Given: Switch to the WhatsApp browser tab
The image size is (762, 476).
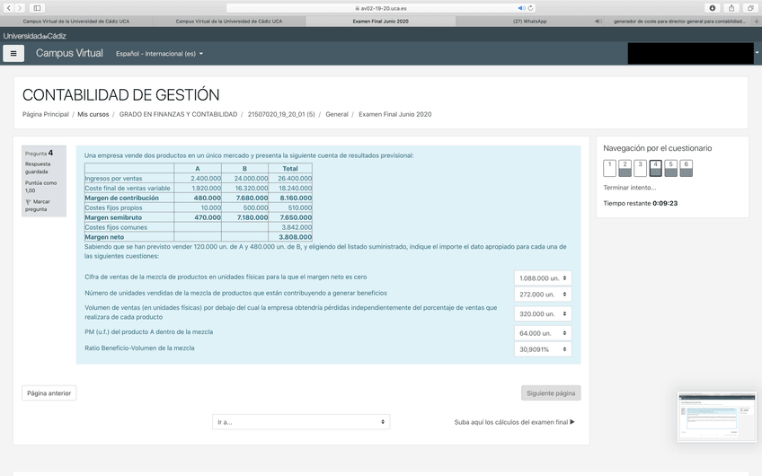Looking at the screenshot, I should [x=529, y=21].
